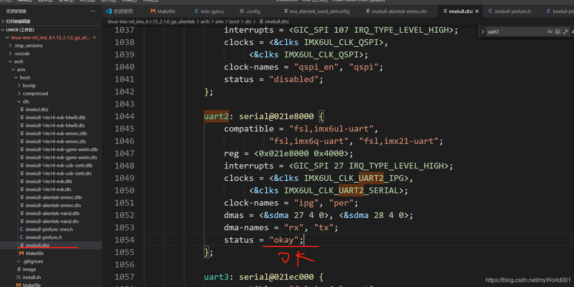Click line number 1044 in the gutter
The width and height of the screenshot is (574, 287).
click(x=124, y=116)
